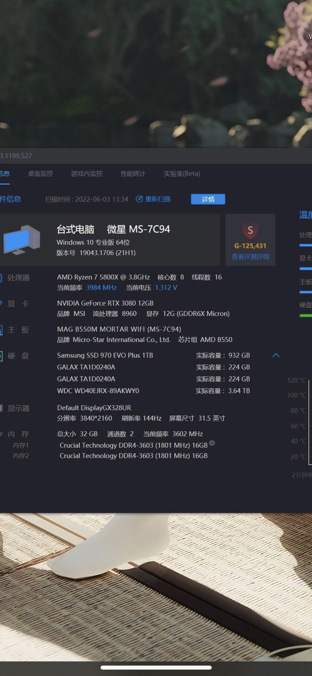Click the 芯片组 AMD B550 text
The image size is (312, 676).
[x=205, y=340]
